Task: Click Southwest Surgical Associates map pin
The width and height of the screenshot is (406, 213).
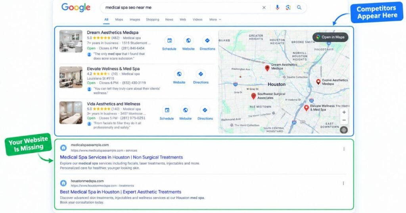Action: (253, 96)
